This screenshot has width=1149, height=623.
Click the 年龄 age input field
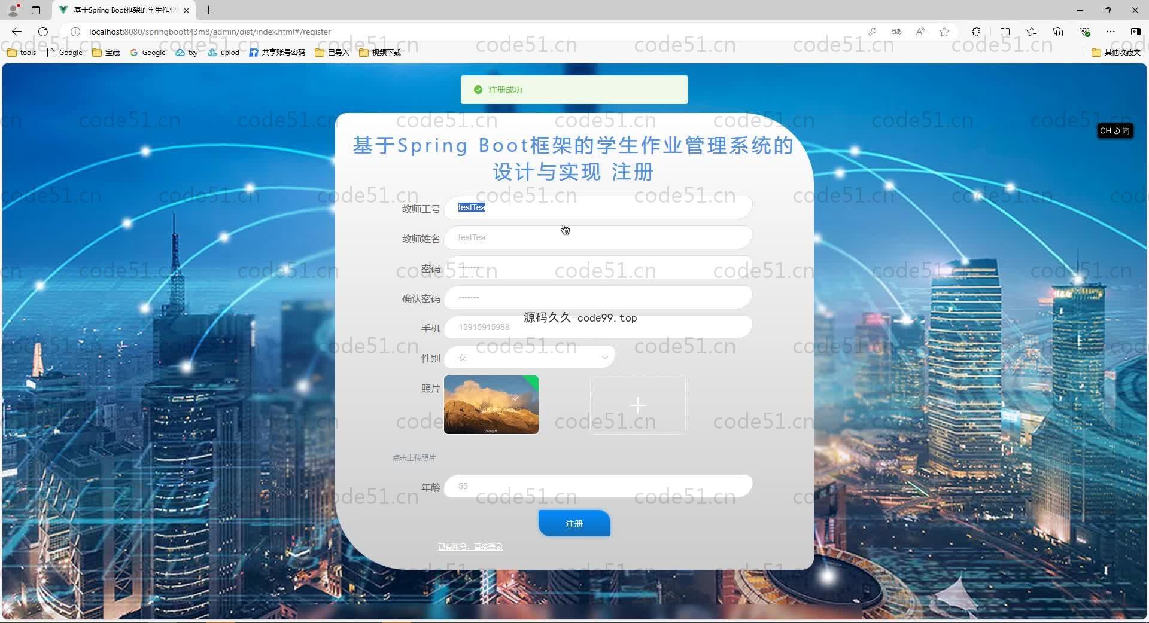[598, 486]
